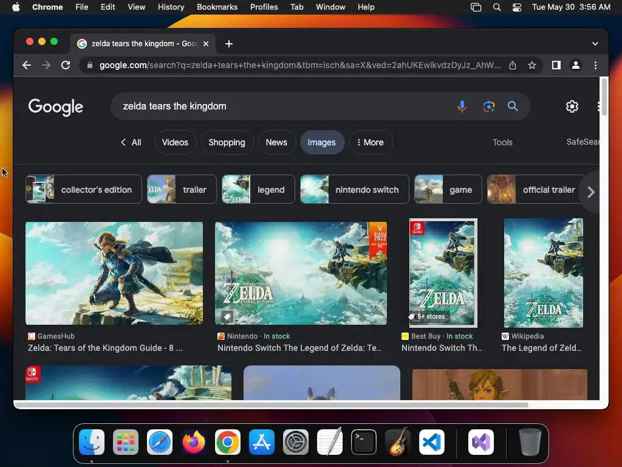Click the microphone voice search icon
The width and height of the screenshot is (622, 467).
pyautogui.click(x=462, y=106)
